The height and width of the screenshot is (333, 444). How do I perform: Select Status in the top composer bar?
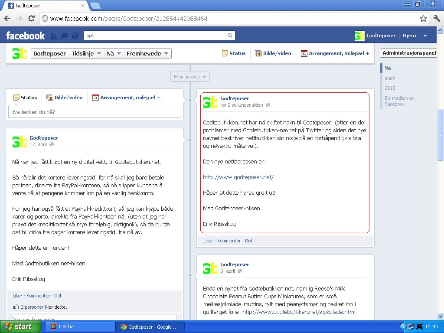click(x=234, y=53)
